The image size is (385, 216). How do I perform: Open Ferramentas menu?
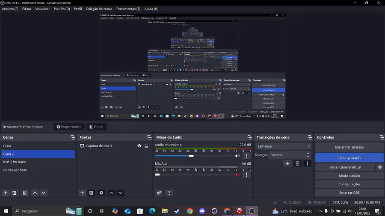click(x=128, y=9)
